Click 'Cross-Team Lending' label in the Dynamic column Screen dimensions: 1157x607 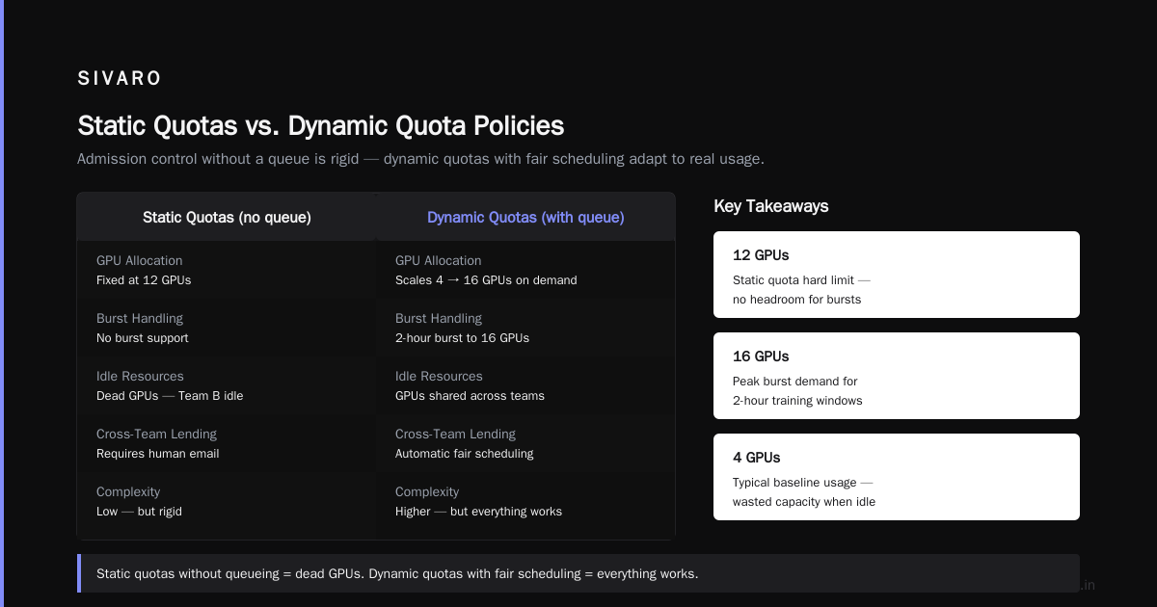pos(455,435)
